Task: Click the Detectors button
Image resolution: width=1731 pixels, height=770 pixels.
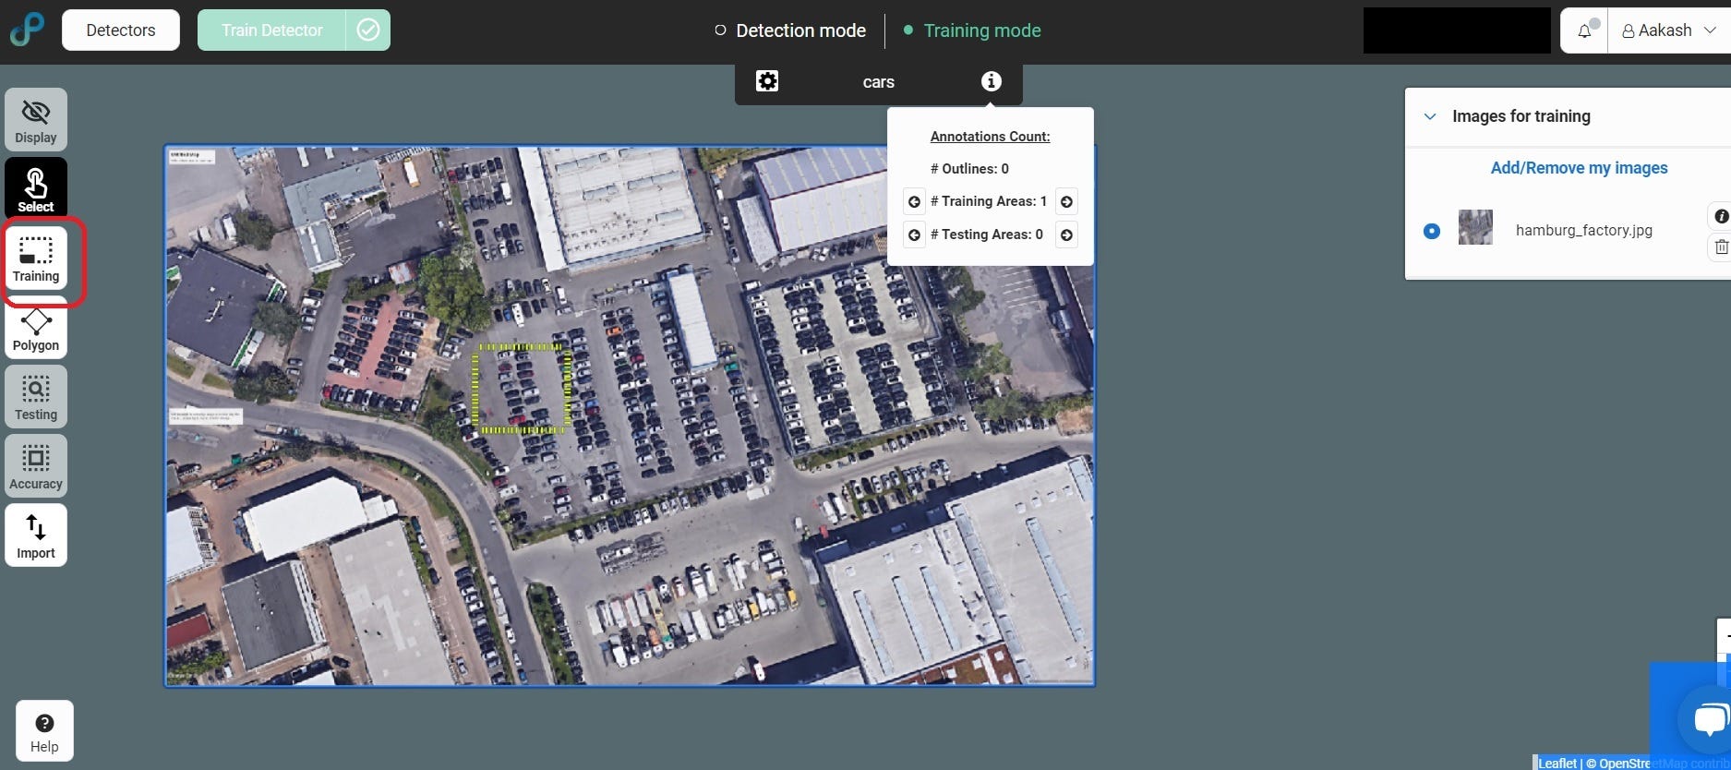Action: (x=121, y=30)
